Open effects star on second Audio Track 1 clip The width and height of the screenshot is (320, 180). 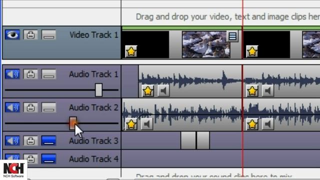(x=252, y=91)
